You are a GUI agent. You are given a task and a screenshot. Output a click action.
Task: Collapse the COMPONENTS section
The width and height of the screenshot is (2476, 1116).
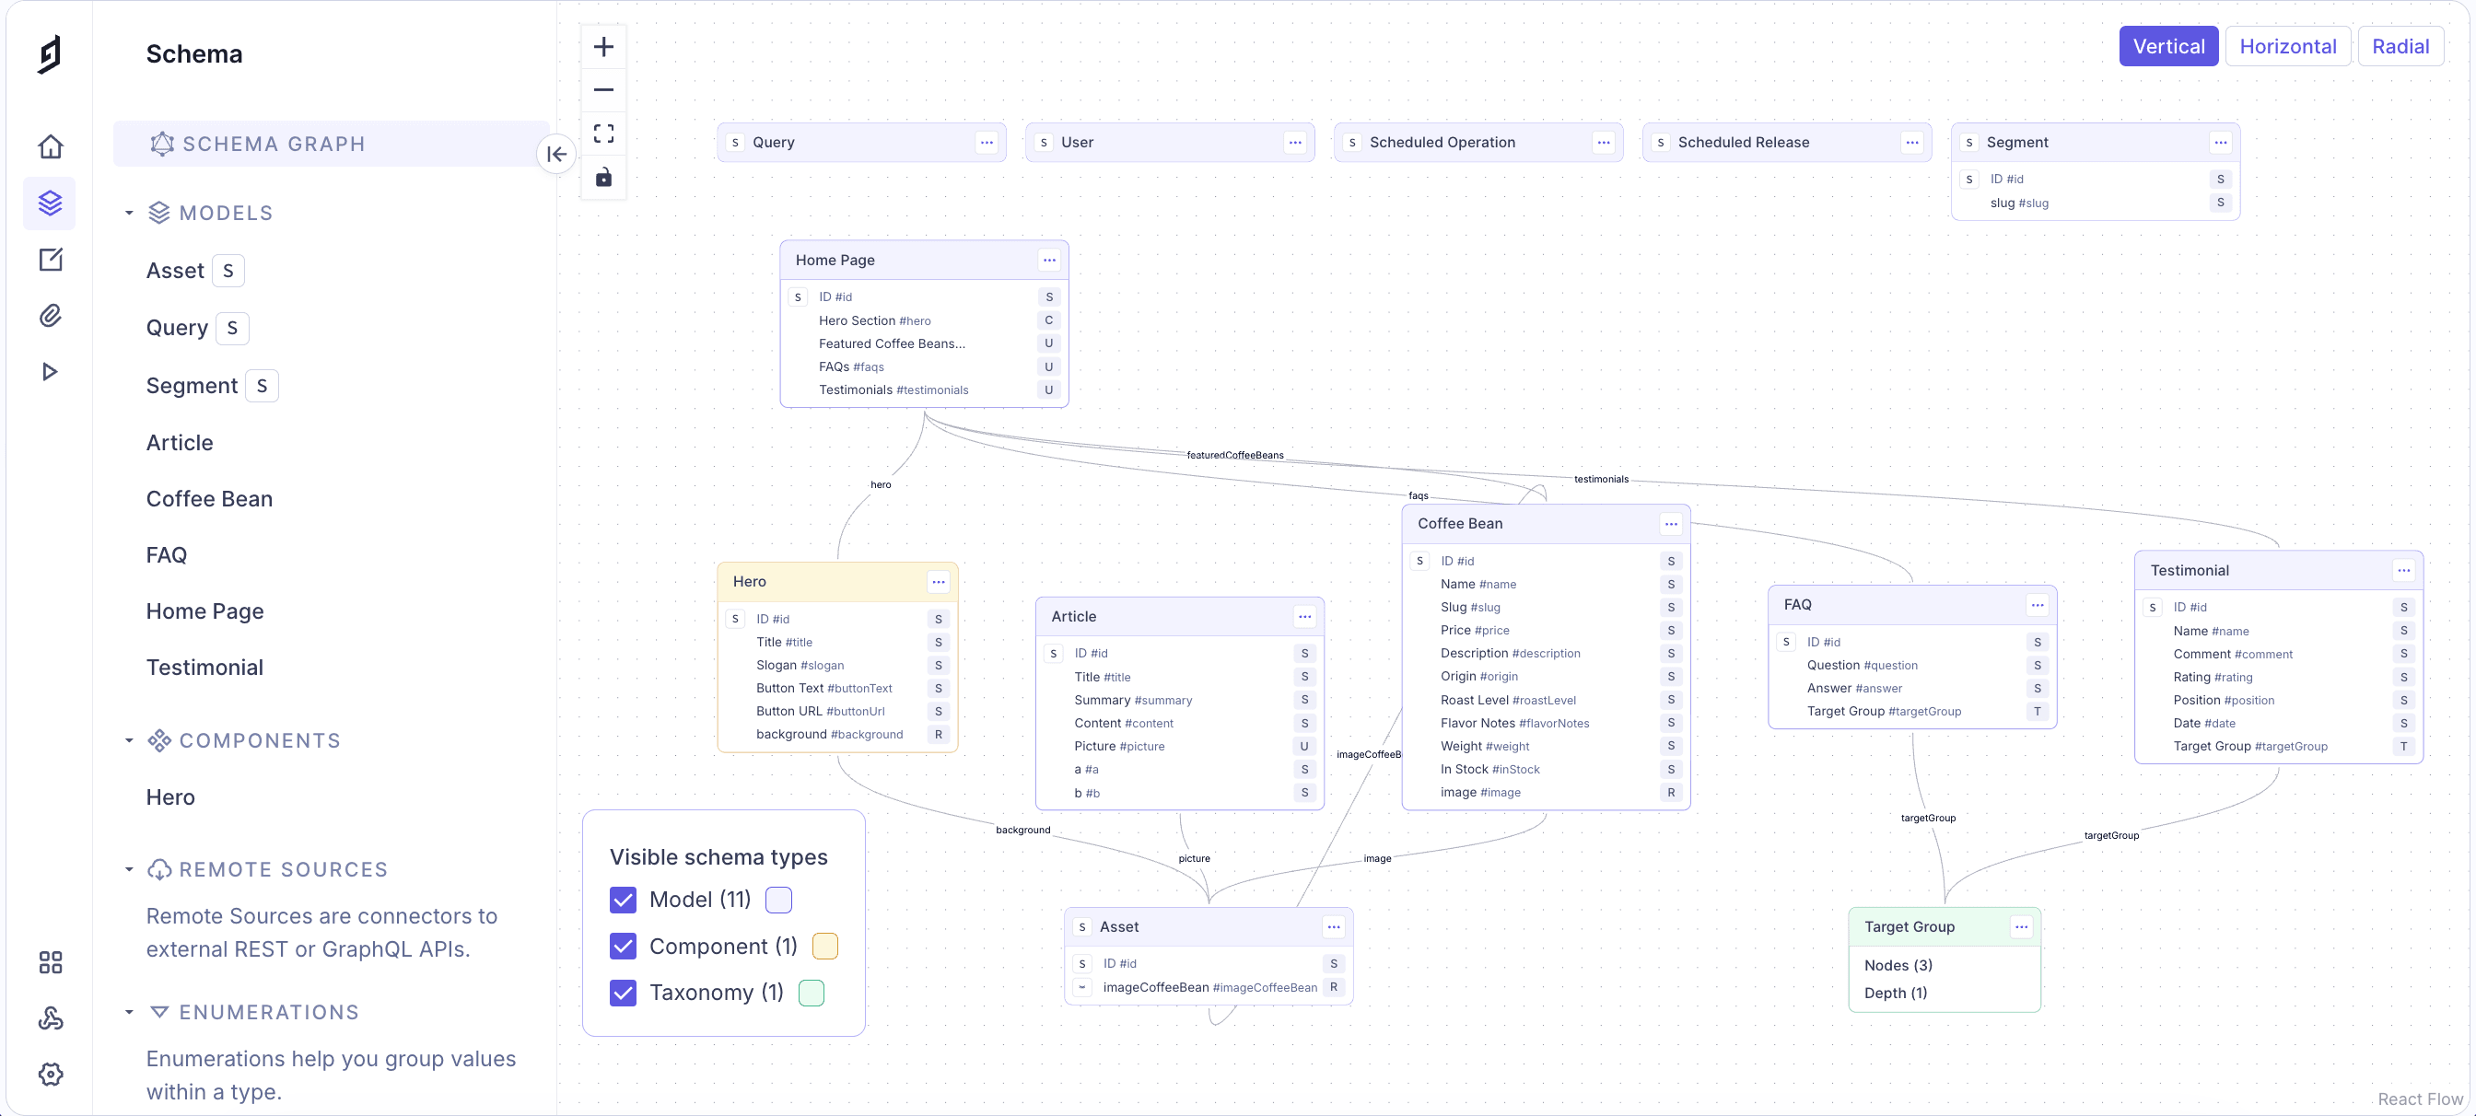[x=131, y=740]
